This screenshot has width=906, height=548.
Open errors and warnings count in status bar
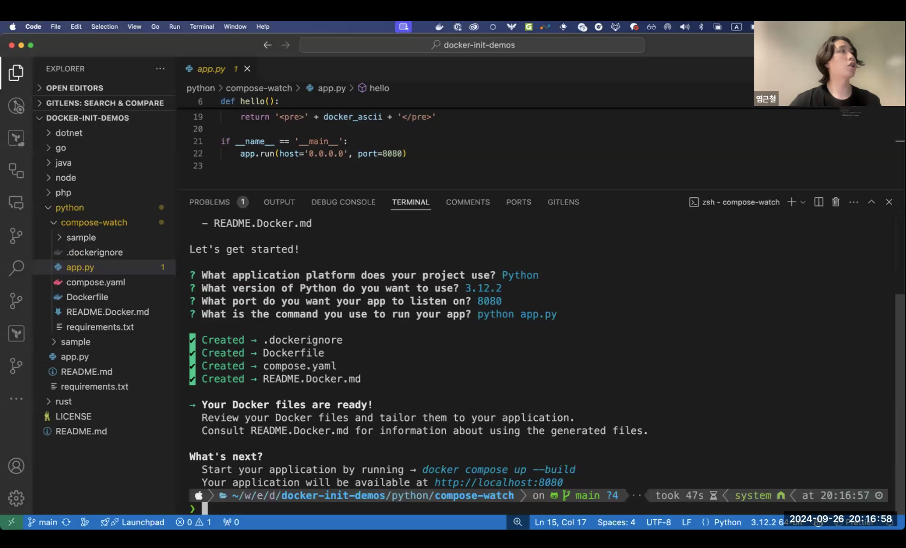(x=194, y=522)
